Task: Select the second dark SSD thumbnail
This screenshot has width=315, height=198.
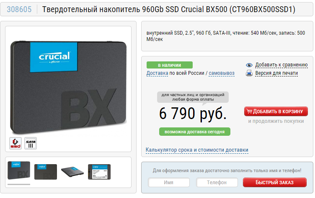Action: (x=46, y=172)
